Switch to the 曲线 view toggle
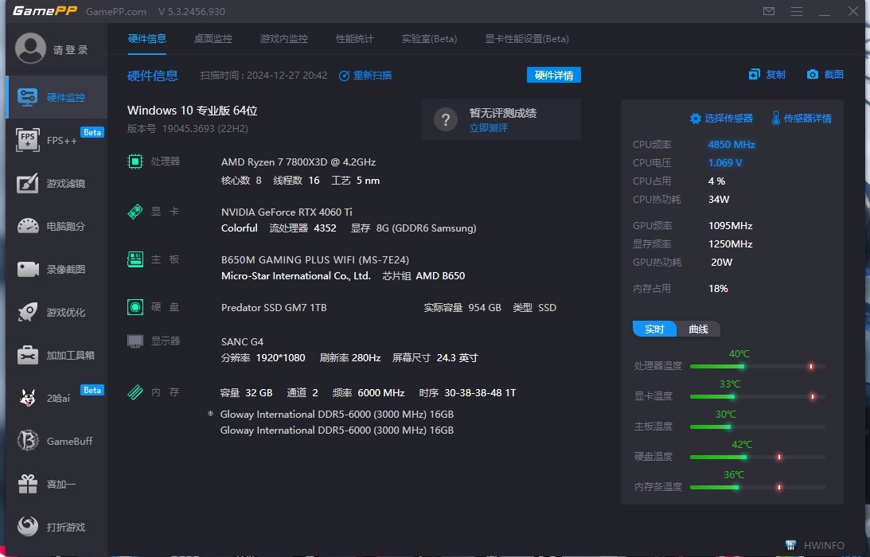Image resolution: width=870 pixels, height=557 pixels. (x=699, y=329)
